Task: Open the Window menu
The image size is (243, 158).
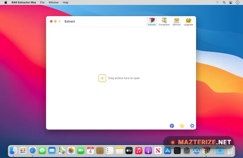Action: [x=54, y=2]
